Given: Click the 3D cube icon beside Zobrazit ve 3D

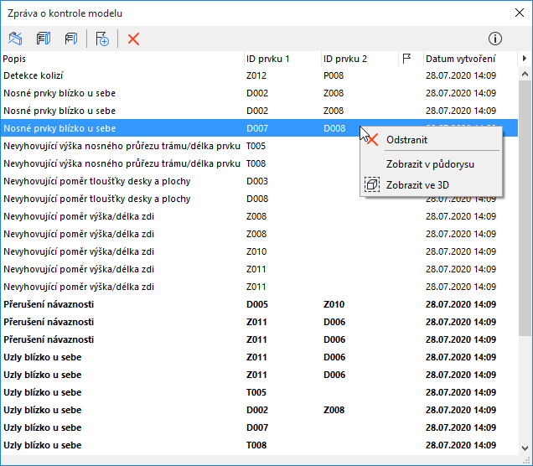Looking at the screenshot, I should click(x=372, y=184).
